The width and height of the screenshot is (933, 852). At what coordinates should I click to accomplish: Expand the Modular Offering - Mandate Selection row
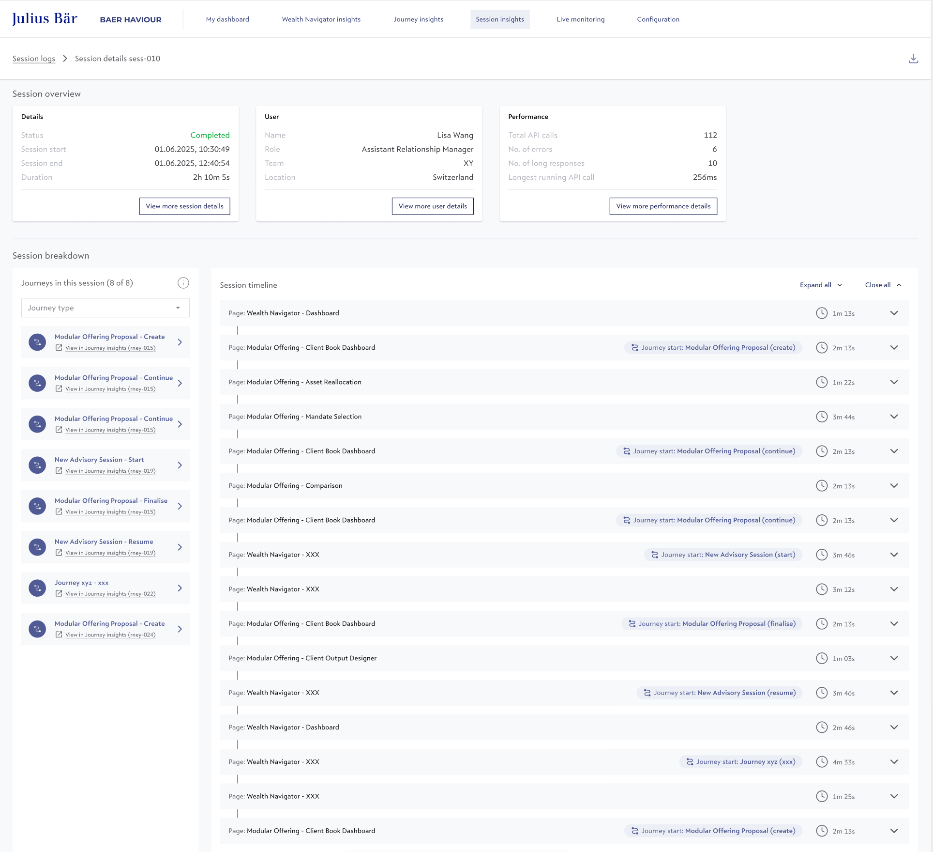click(894, 417)
